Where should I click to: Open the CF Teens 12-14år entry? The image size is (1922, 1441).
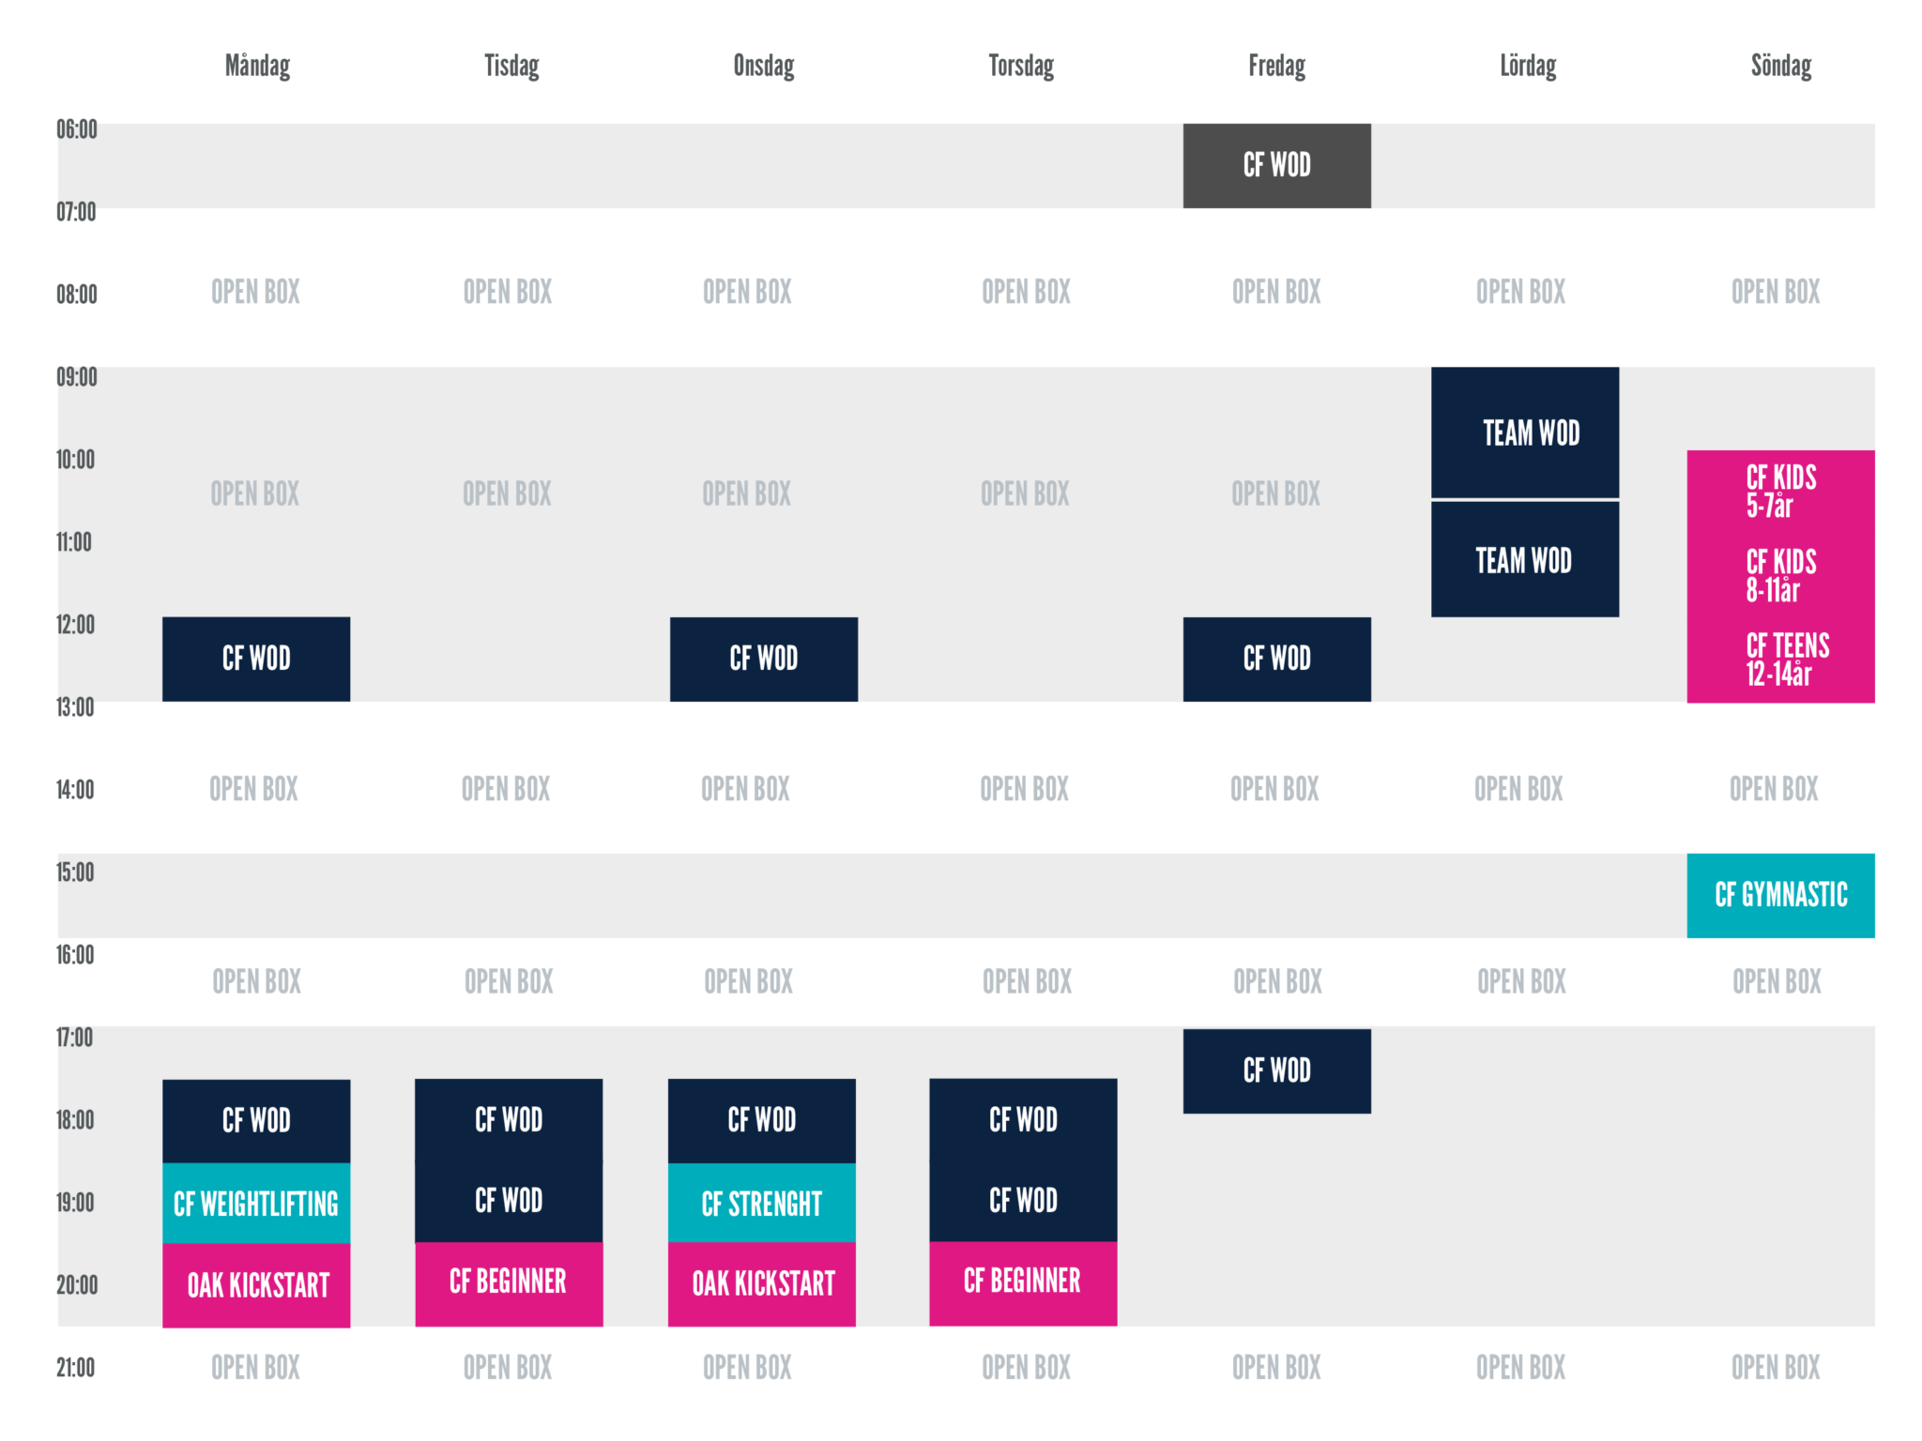click(1787, 660)
